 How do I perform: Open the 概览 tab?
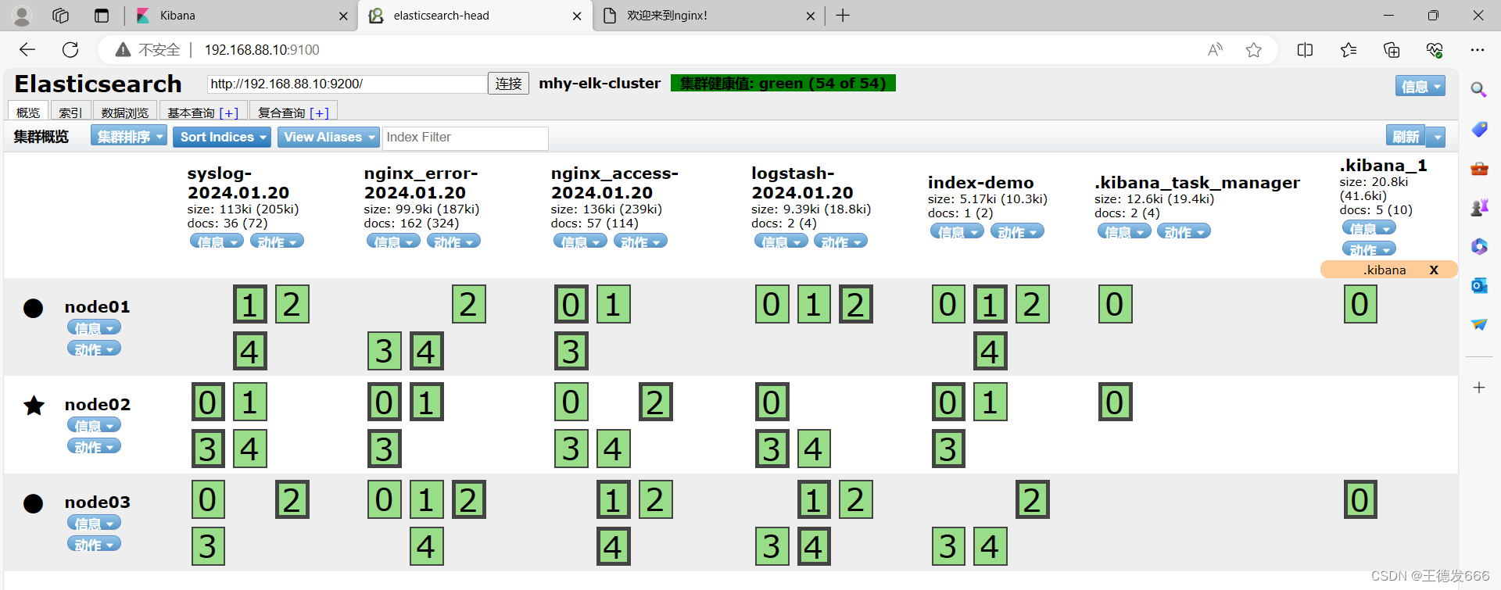(28, 113)
